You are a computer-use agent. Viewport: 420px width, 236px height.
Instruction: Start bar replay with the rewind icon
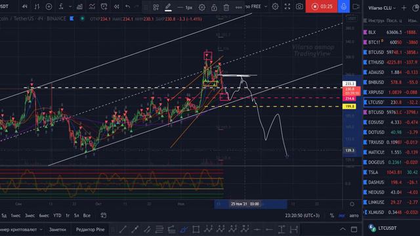(x=116, y=7)
